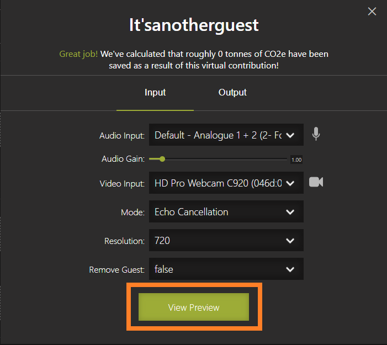Click the chevron arrow in Remove Guest field
The height and width of the screenshot is (345, 387).
coord(290,269)
